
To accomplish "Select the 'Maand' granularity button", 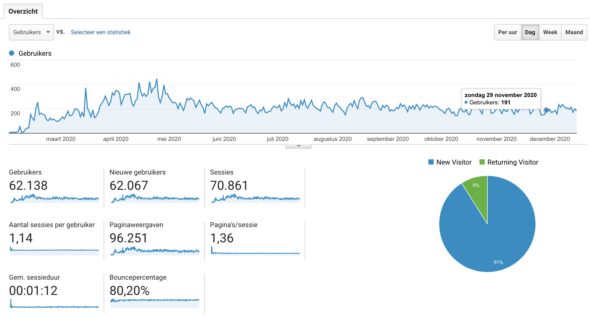I will click(x=574, y=32).
